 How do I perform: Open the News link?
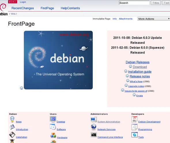pyautogui.click(x=19, y=122)
